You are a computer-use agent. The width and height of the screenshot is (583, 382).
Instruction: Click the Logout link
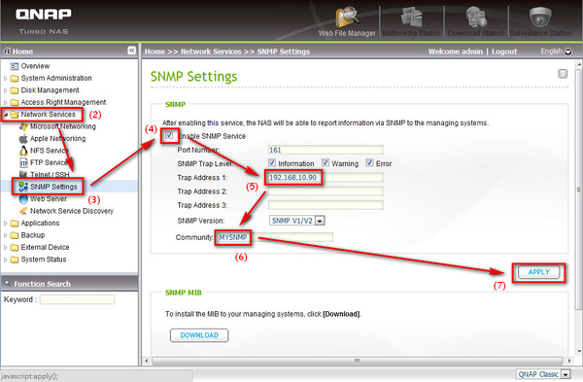[x=504, y=52]
